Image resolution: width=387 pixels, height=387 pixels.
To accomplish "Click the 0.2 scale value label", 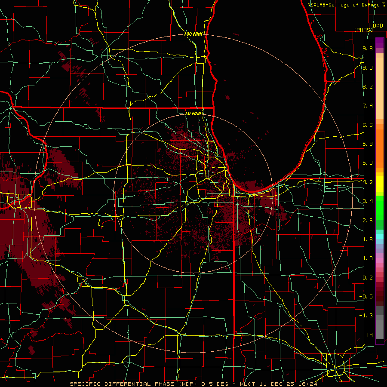I will pos(368,278).
